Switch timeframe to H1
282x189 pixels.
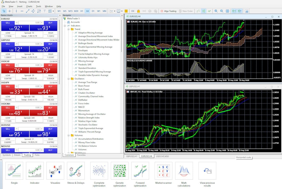click(82, 11)
